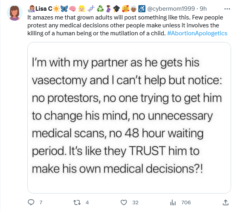Click the #AbortionApologetics hashtag
Viewport: 237px width, 211px height.
(x=197, y=33)
